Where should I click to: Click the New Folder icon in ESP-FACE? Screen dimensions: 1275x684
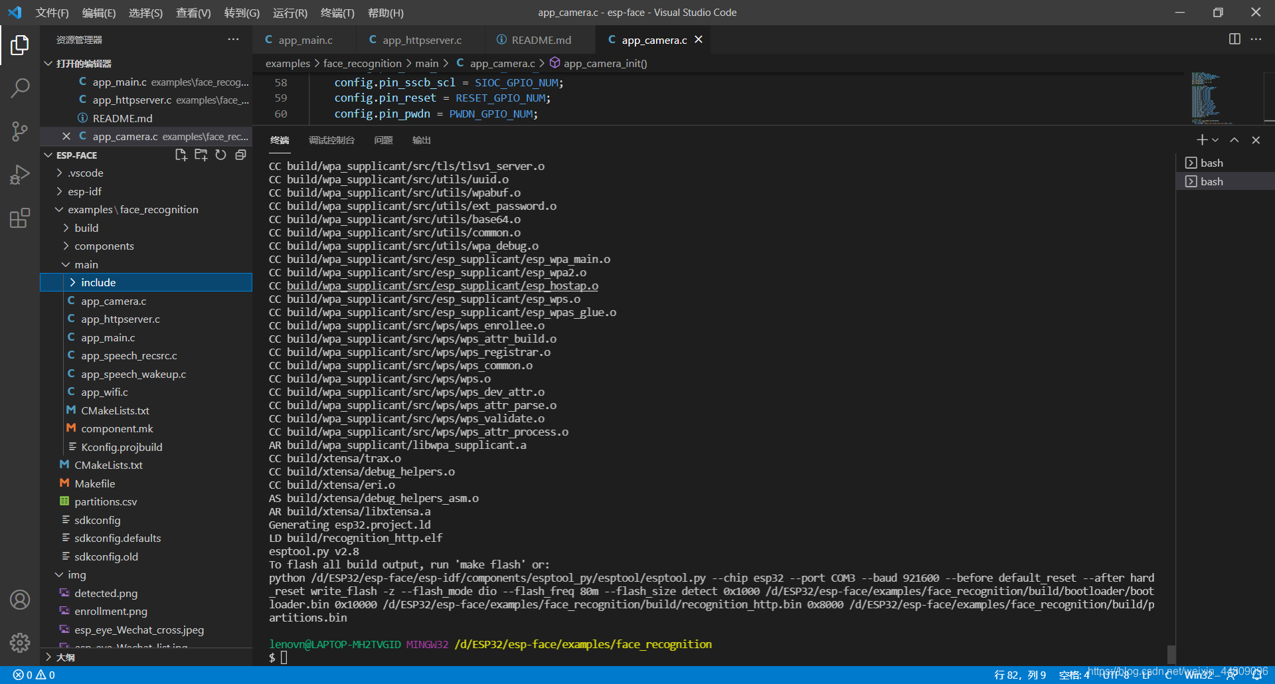tap(201, 155)
